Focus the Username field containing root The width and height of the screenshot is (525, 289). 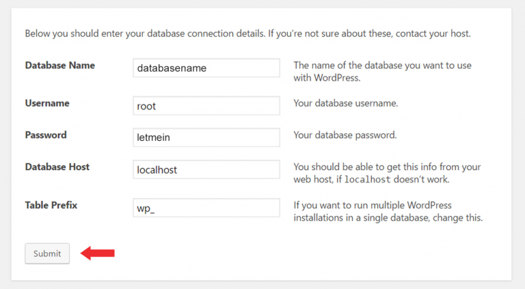pos(206,106)
